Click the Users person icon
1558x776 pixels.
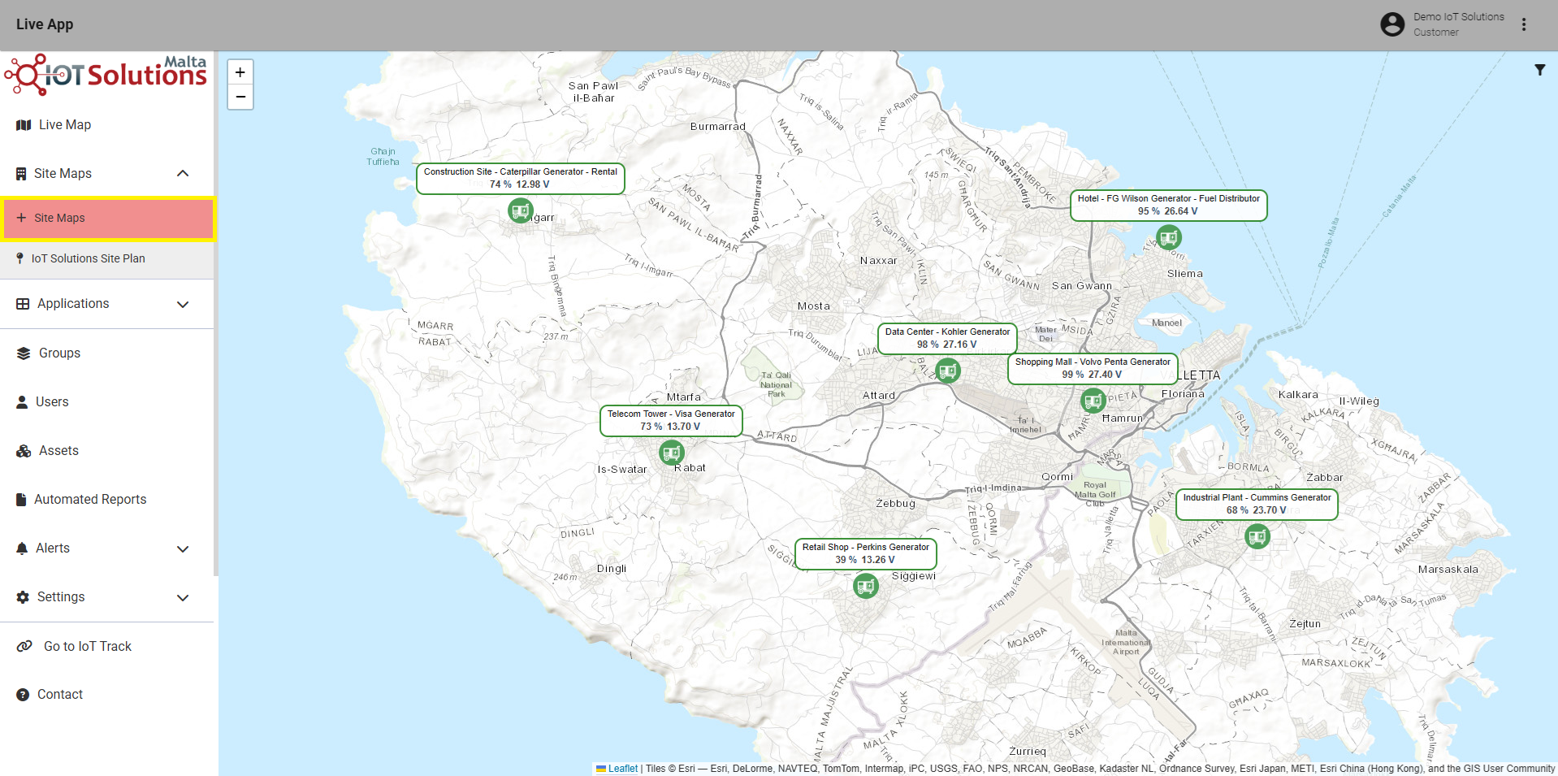(x=22, y=402)
